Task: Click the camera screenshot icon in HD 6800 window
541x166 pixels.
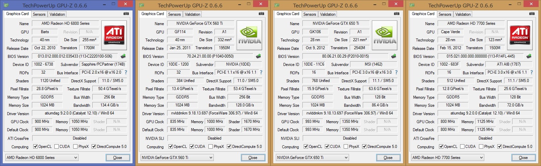Action: (x=126, y=14)
